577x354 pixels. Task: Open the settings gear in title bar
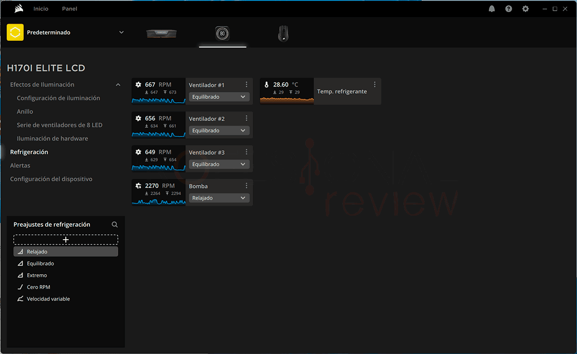click(526, 9)
